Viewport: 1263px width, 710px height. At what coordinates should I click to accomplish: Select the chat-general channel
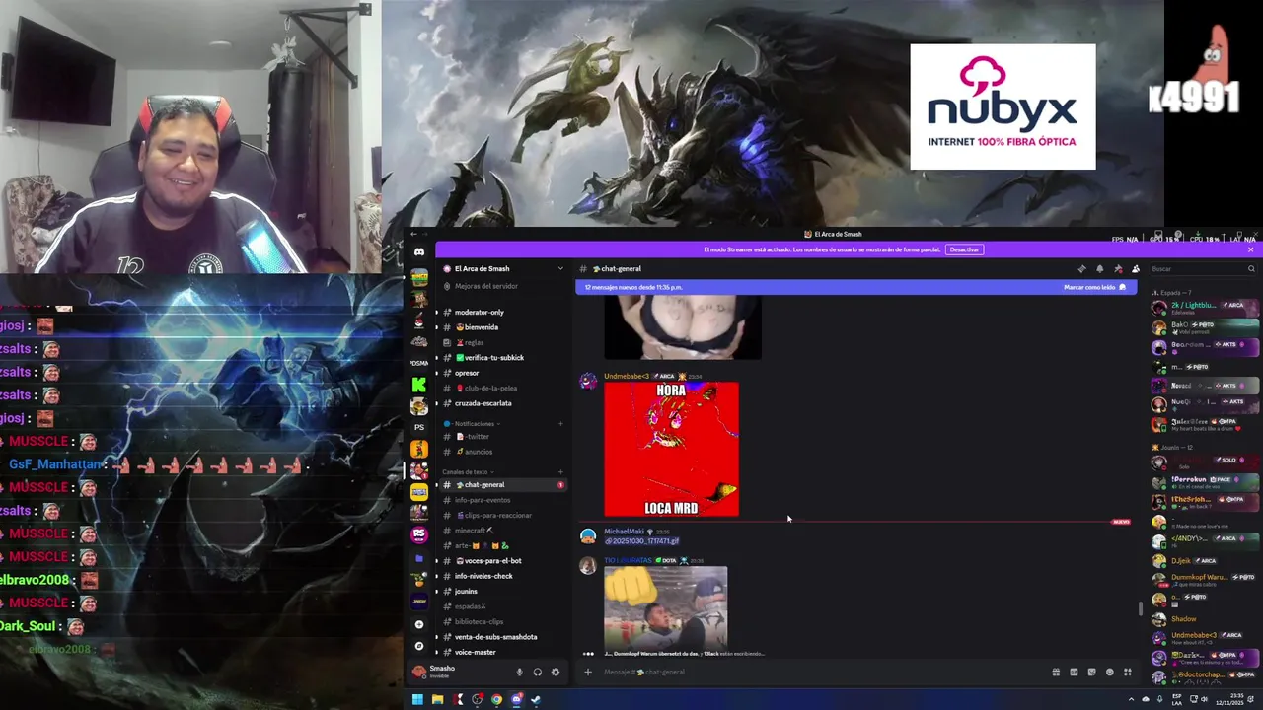(x=503, y=485)
